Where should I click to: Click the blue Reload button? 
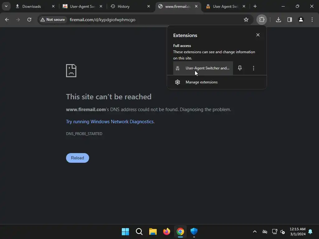(78, 158)
